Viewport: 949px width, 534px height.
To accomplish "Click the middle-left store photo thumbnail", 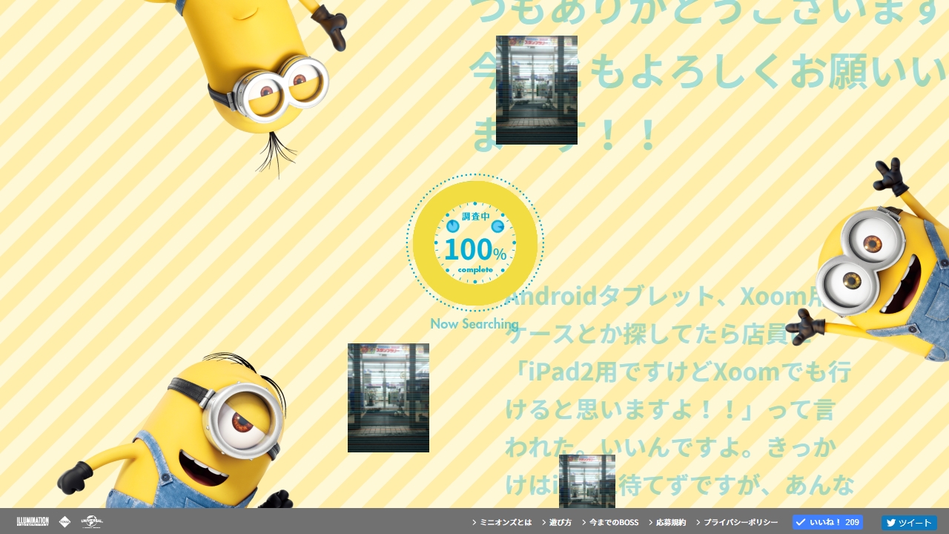I will pos(388,398).
